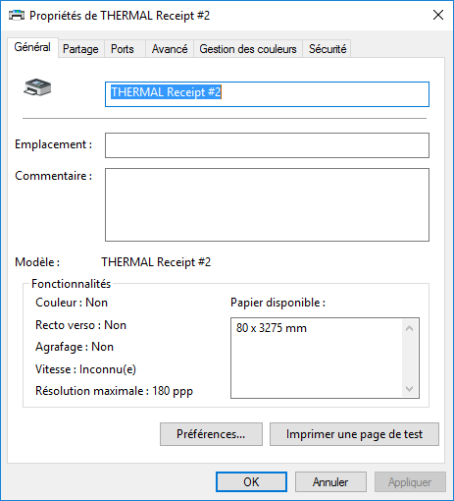Click the paper list scroll down arrow
The width and height of the screenshot is (454, 501).
click(x=409, y=389)
